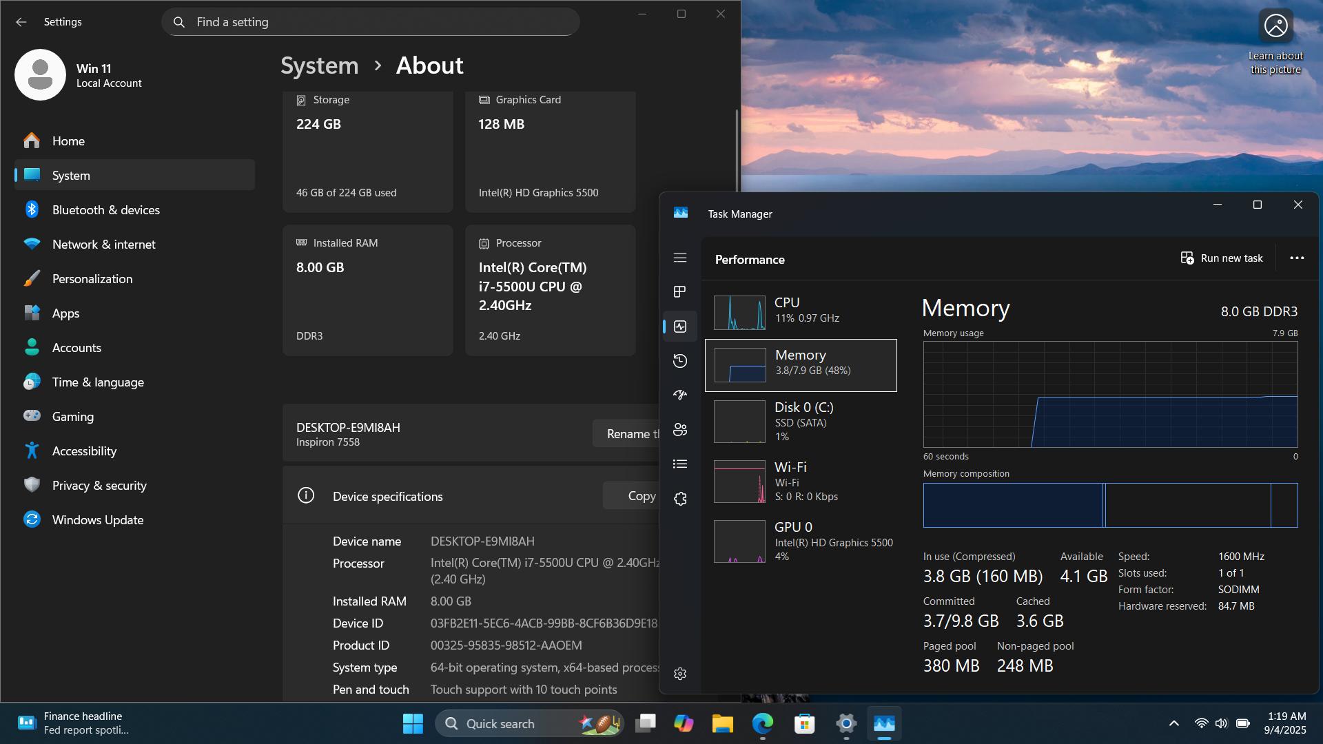The height and width of the screenshot is (744, 1323).
Task: Open clock showing 1:19 AM
Action: 1286,723
